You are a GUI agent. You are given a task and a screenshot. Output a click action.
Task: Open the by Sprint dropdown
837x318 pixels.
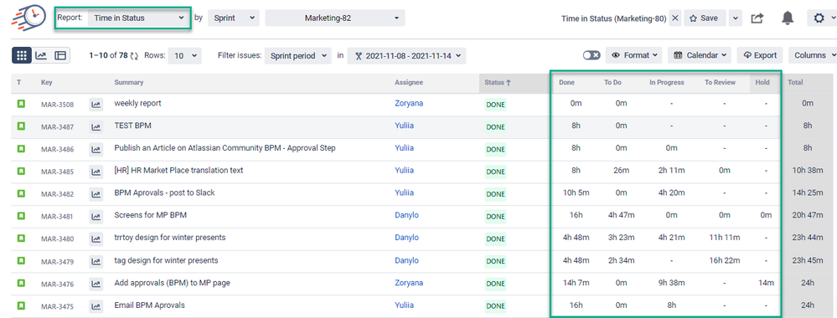pyautogui.click(x=234, y=18)
